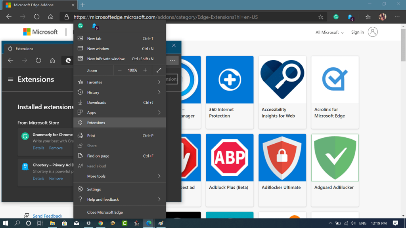The height and width of the screenshot is (228, 406).
Task: Open the Settings and more ellipsis button
Action: pyautogui.click(x=397, y=17)
